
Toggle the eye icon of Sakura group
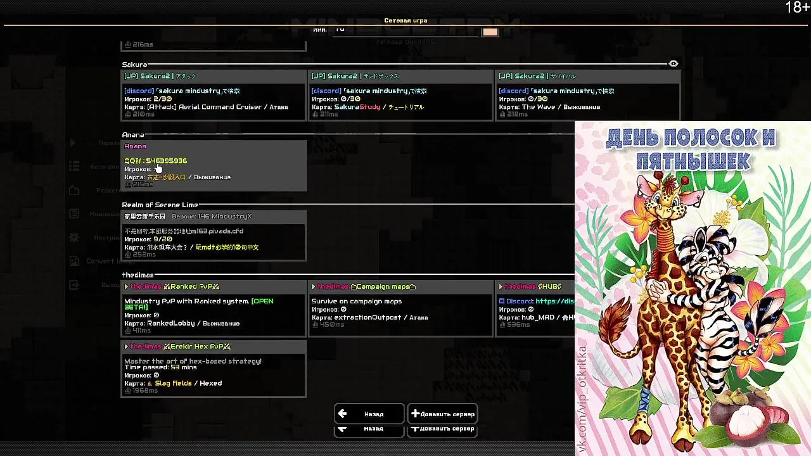[674, 64]
